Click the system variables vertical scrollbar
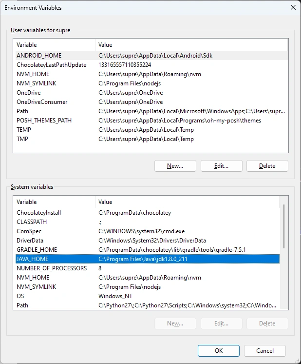This screenshot has height=364, width=301. 284,224
